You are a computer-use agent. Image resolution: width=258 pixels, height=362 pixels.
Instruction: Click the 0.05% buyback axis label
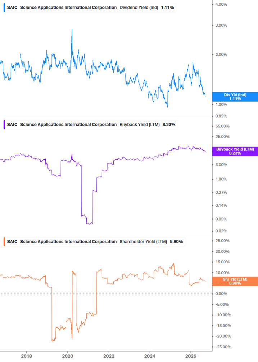(221, 219)
